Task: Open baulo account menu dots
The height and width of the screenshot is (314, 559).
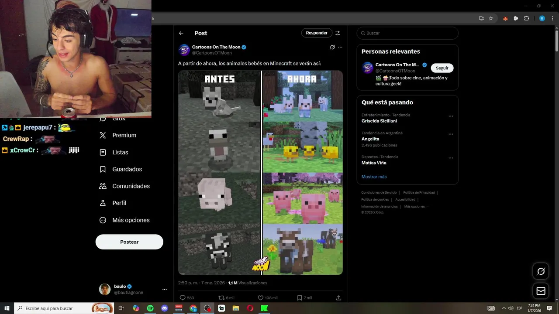Action: 165,290
